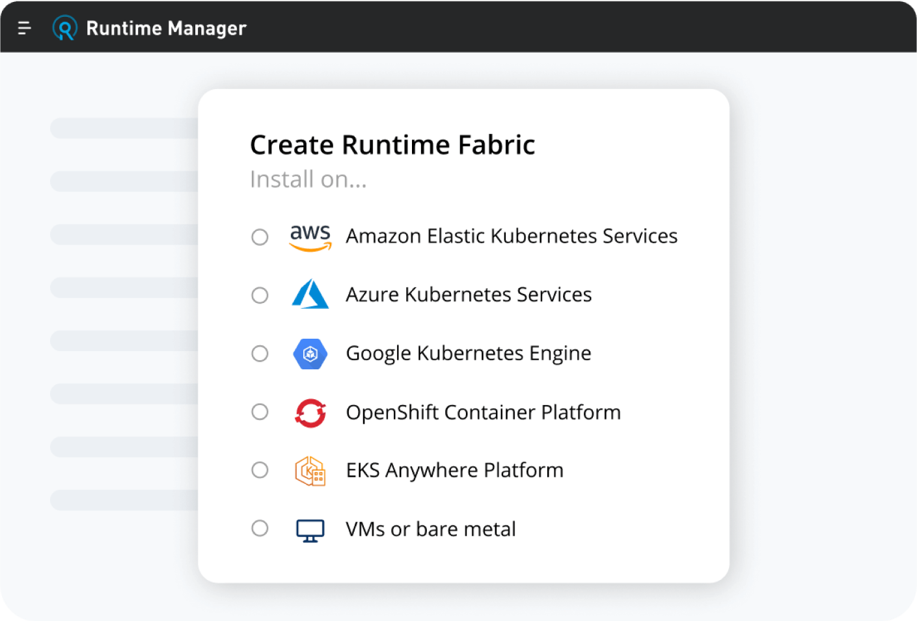Select the VMs or bare metal radio button
Viewport: 917px width, 621px height.
(260, 528)
